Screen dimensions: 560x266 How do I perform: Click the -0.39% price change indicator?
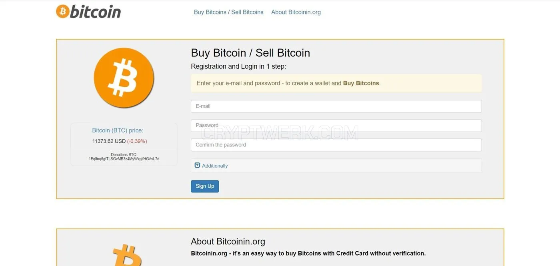point(137,141)
